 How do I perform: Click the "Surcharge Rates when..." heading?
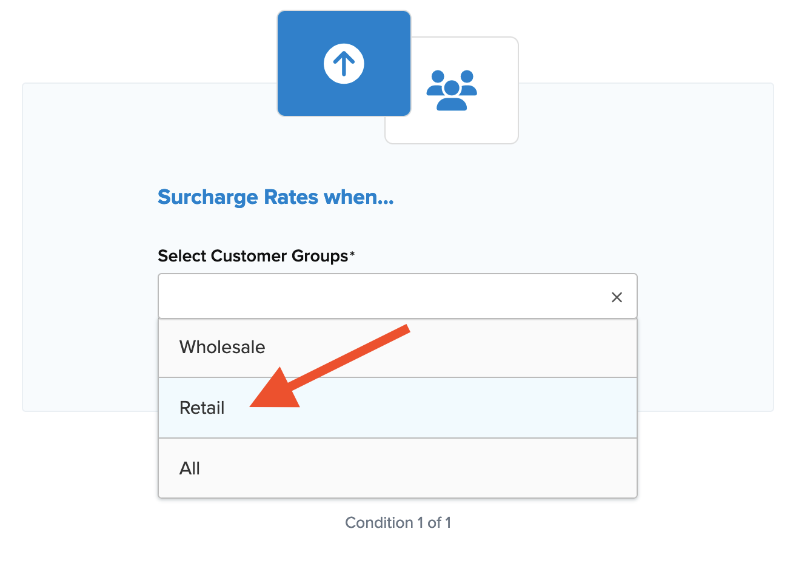(x=275, y=197)
